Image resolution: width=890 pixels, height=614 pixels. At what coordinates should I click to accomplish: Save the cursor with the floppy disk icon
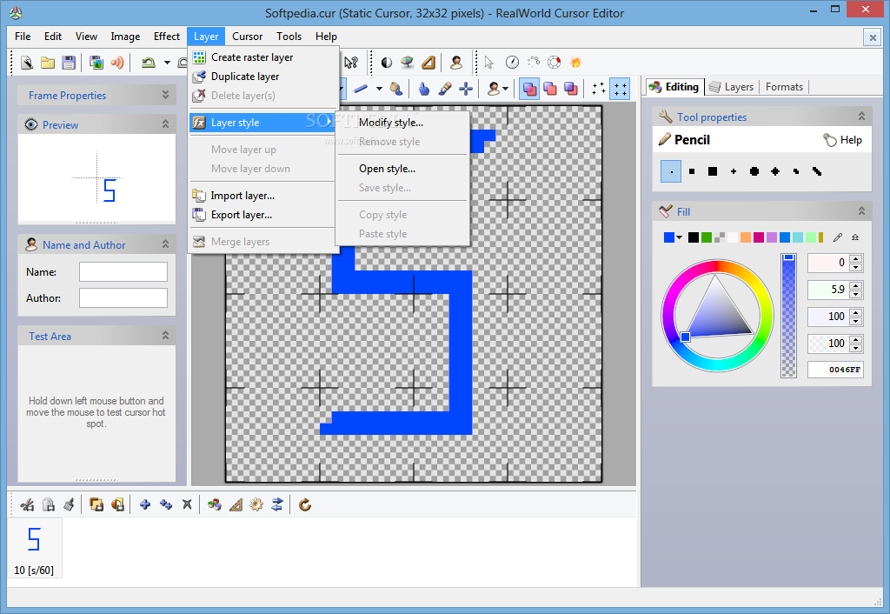click(x=69, y=63)
